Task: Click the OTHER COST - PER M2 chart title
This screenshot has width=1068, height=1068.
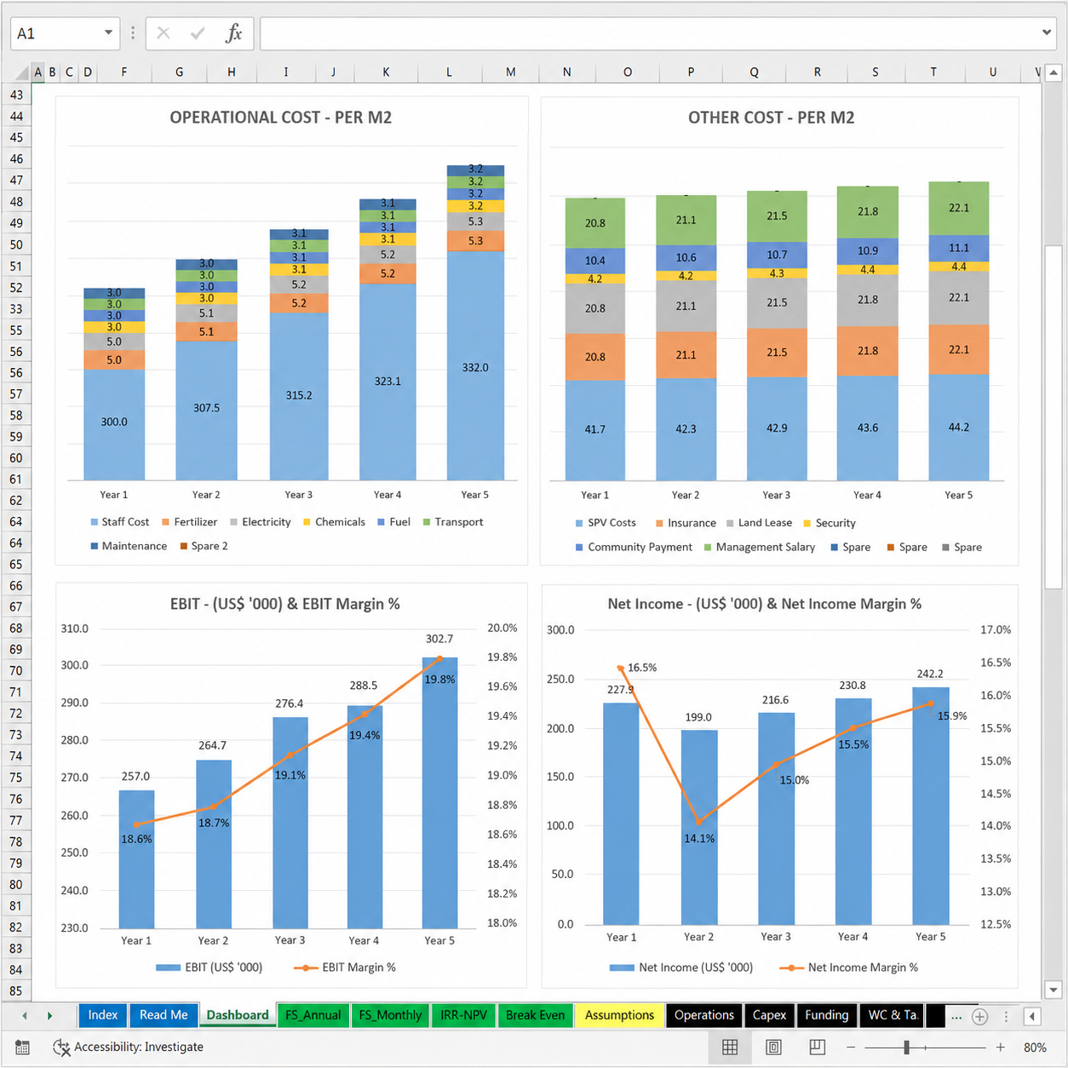Action: (771, 118)
